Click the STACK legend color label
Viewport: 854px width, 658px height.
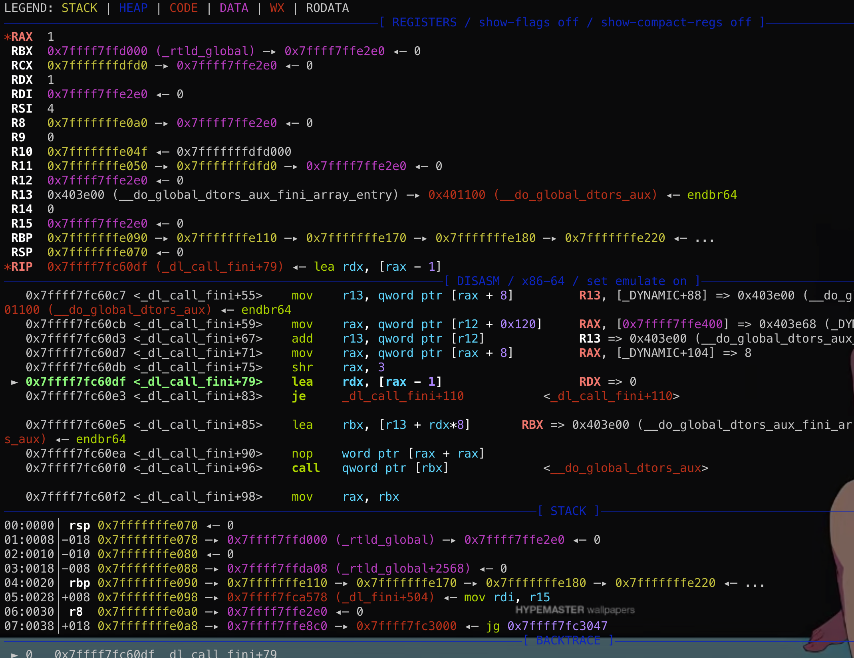[x=79, y=8]
